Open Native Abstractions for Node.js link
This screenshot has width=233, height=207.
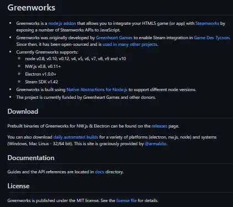tap(97, 89)
